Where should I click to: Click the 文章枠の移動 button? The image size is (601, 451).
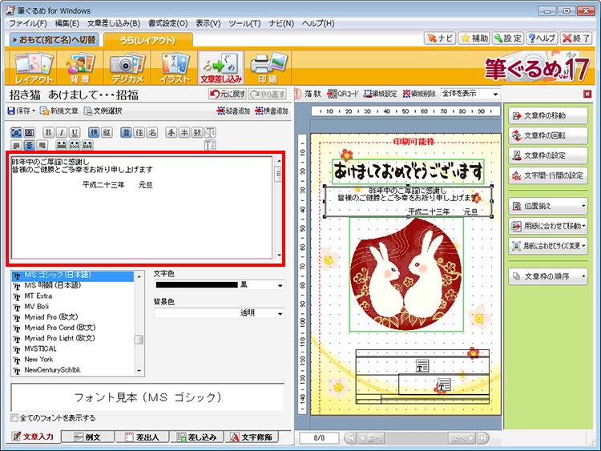click(x=548, y=115)
